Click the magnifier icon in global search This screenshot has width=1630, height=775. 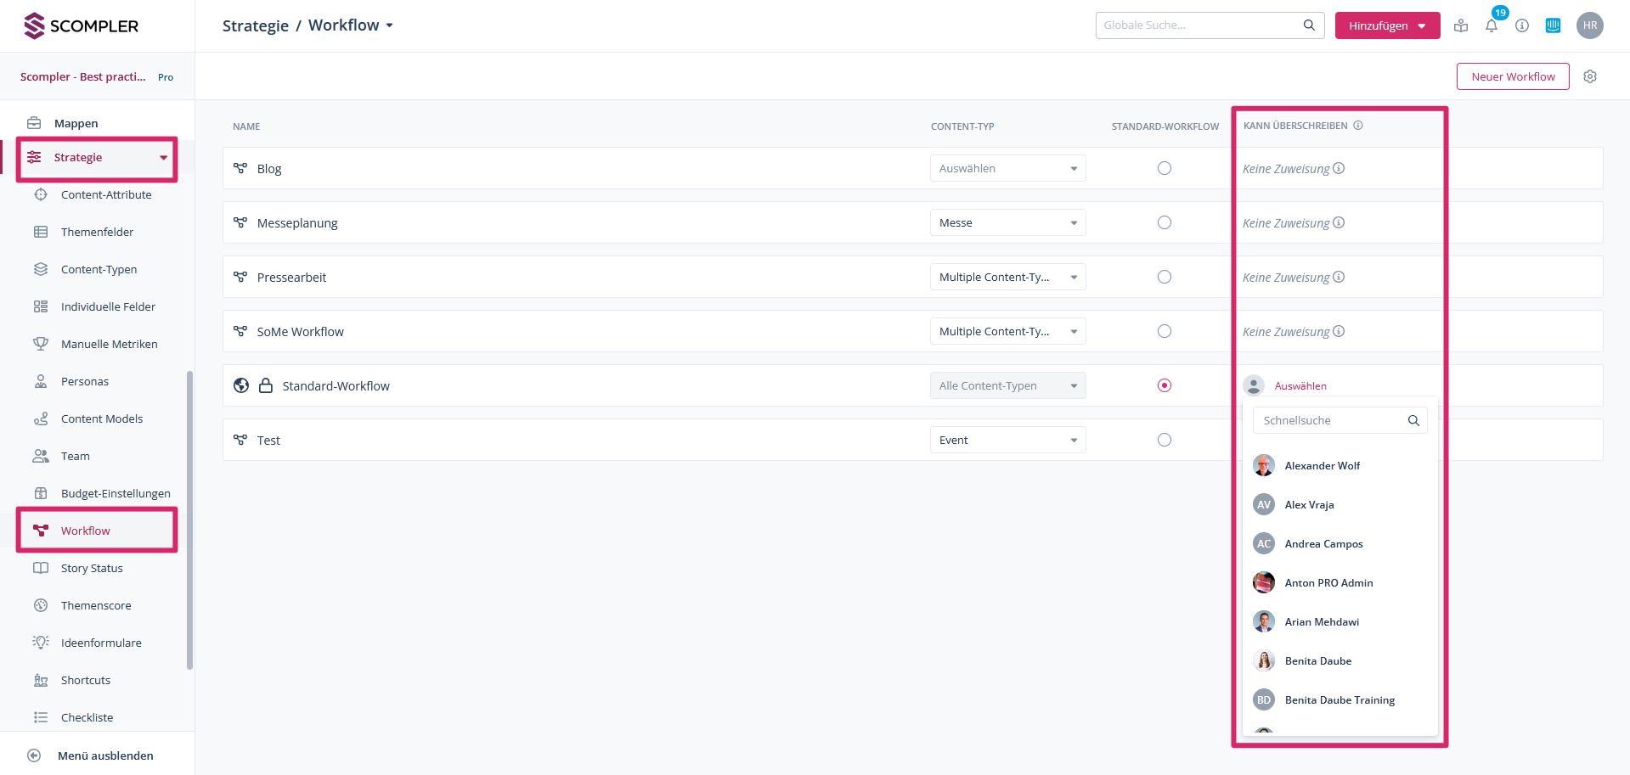1309,25
